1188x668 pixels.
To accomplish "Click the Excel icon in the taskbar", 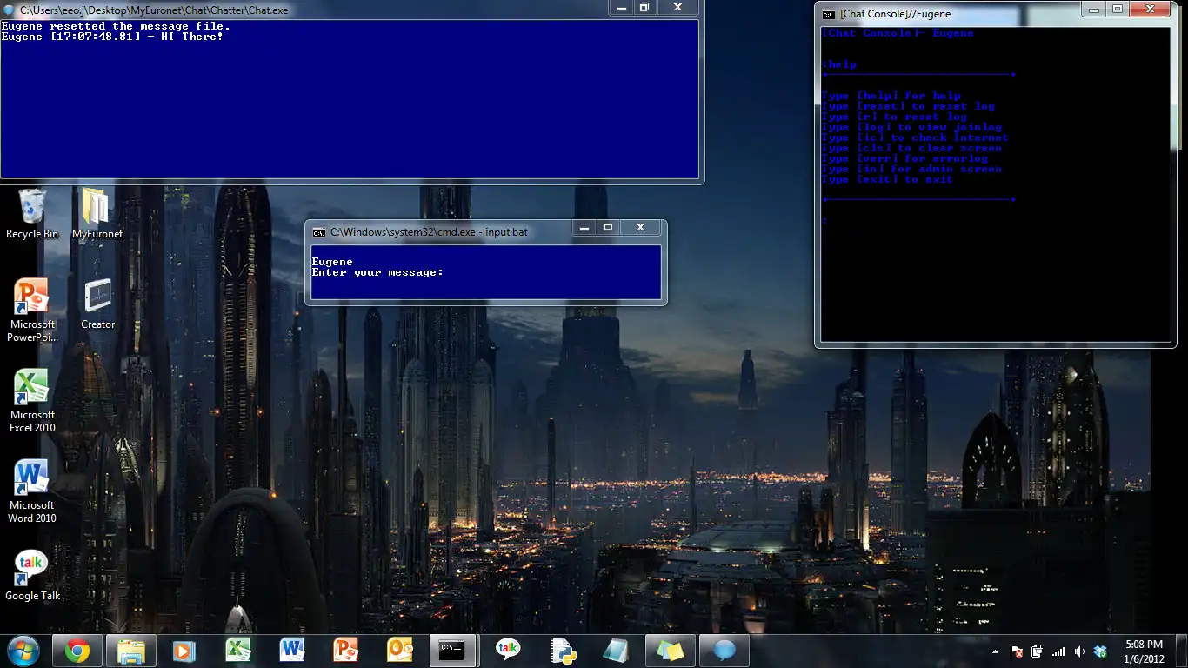I will coord(237,651).
